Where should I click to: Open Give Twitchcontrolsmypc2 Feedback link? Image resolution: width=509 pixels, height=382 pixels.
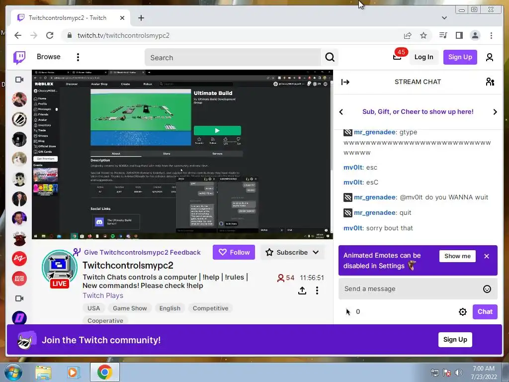142,252
